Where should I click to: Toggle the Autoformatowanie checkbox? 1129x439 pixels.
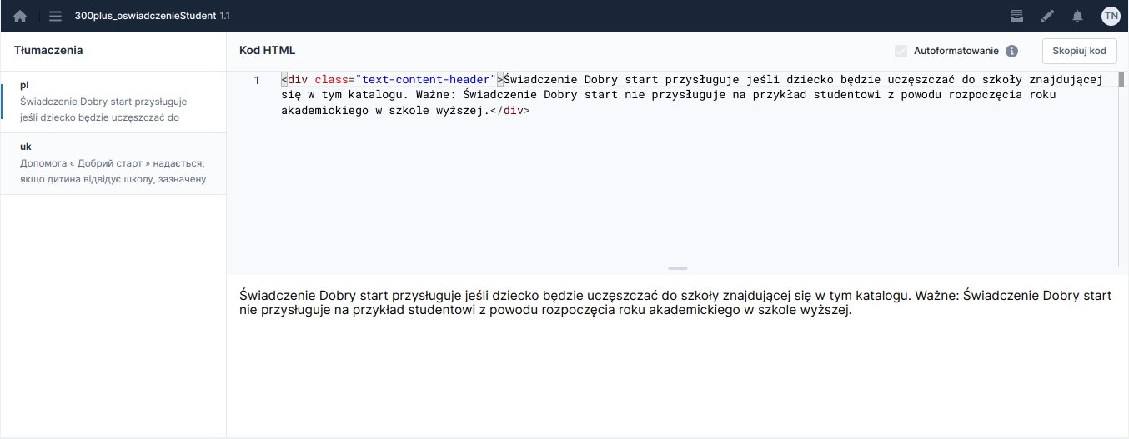(901, 51)
